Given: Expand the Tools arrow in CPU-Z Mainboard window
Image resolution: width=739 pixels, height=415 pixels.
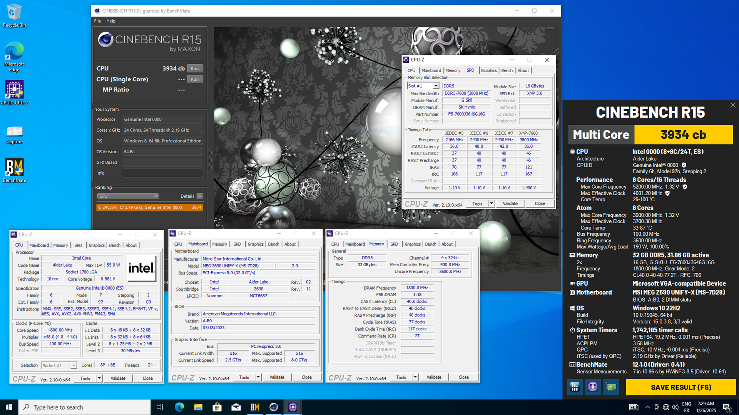Looking at the screenshot, I should point(258,377).
